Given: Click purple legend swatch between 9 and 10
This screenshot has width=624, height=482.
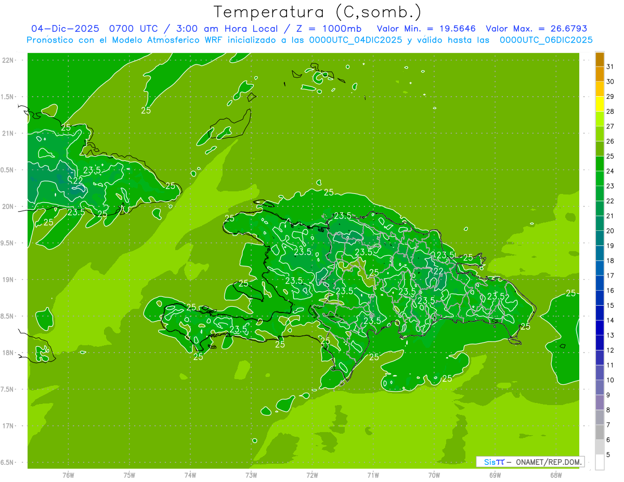Looking at the screenshot, I should point(600,388).
